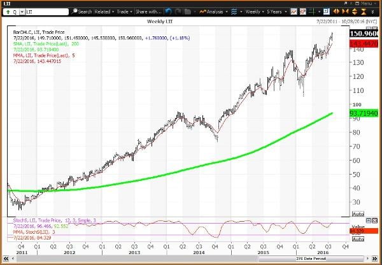Screen dimensions: 382x265
Task: Jump to chart start with double-left arrows
Action: [6, 259]
